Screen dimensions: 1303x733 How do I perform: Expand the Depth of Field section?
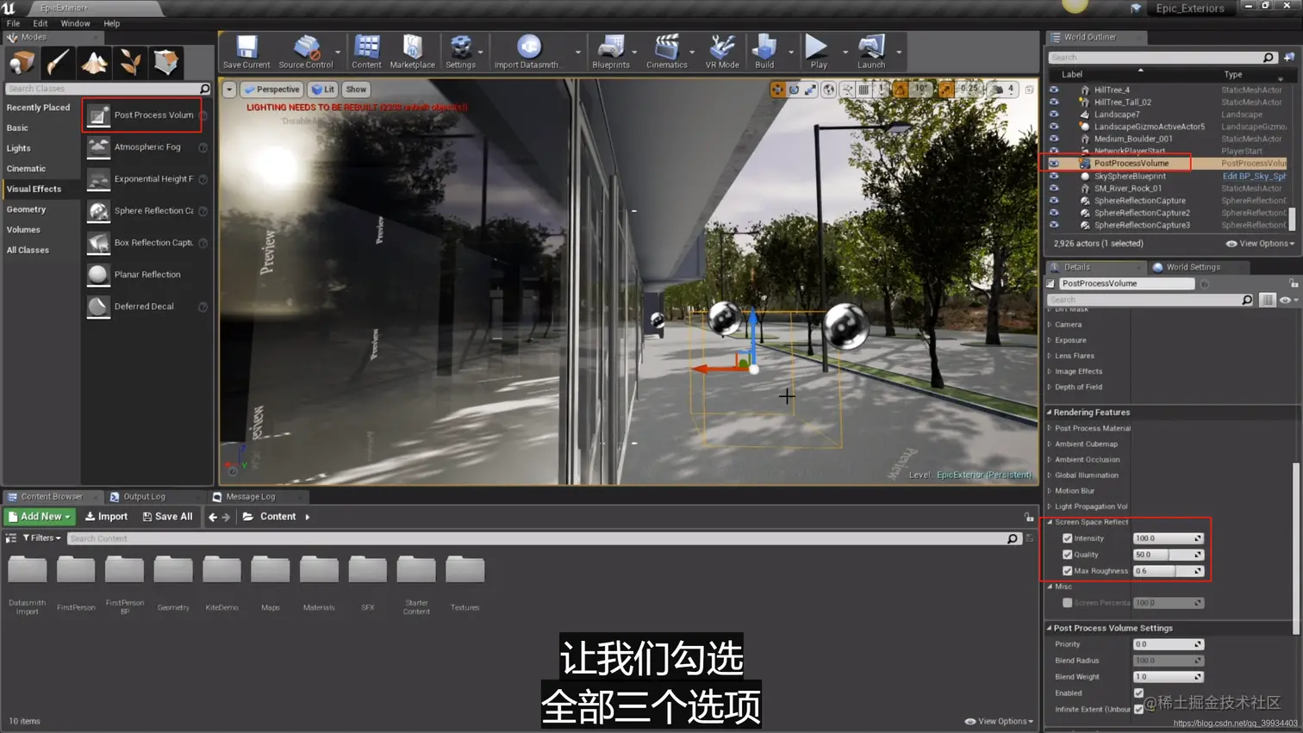point(1049,387)
